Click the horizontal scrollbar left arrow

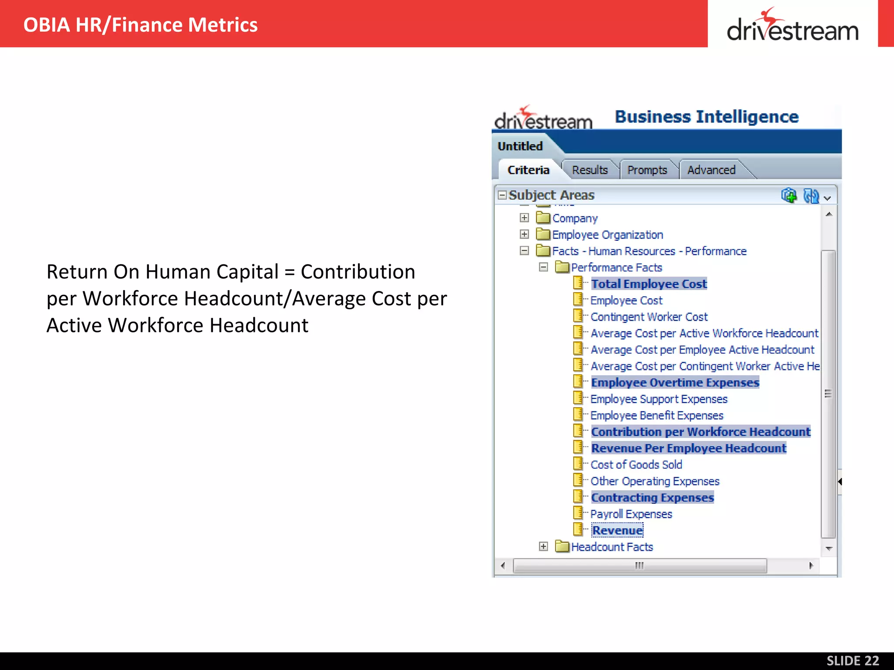(503, 566)
